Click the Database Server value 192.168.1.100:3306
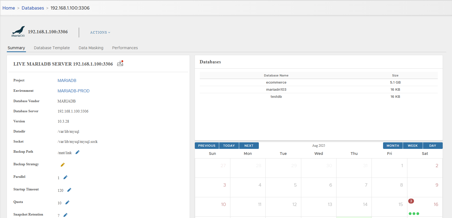 (73, 111)
